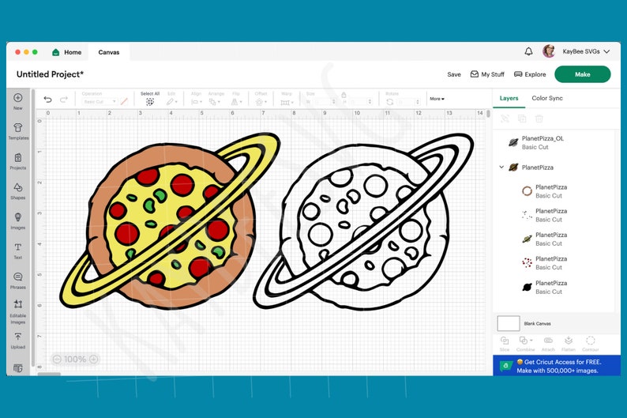This screenshot has height=418, width=627.
Task: Open Projects from the left sidebar
Action: point(18,161)
